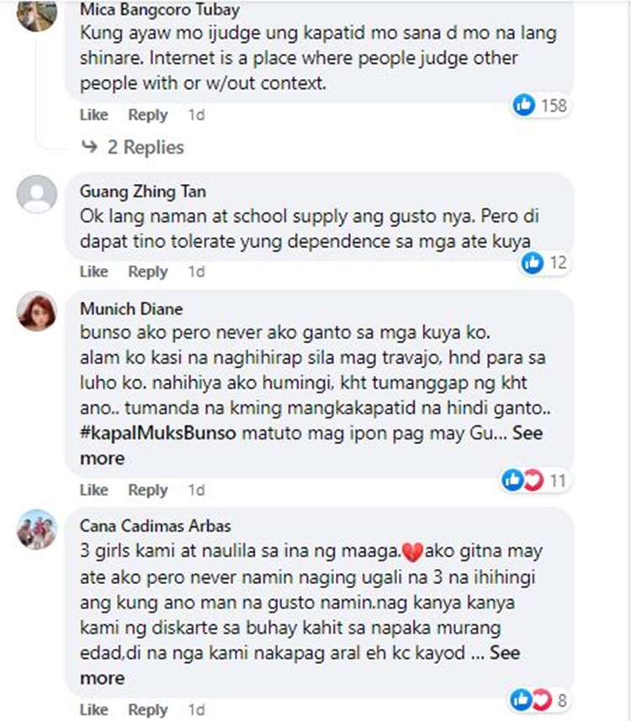
Task: Expand the 2 Replies thread
Action: click(x=146, y=147)
